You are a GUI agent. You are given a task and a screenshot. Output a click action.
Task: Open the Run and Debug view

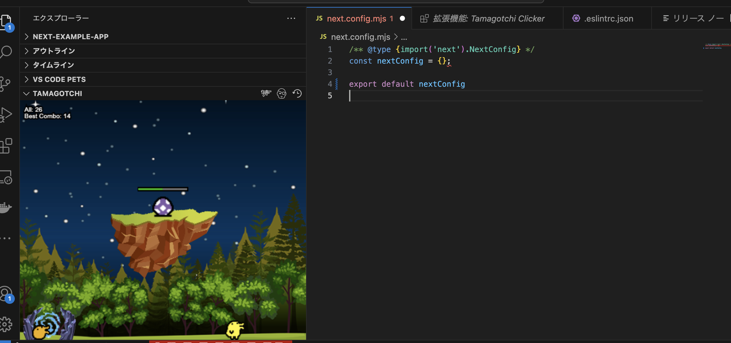click(6, 114)
